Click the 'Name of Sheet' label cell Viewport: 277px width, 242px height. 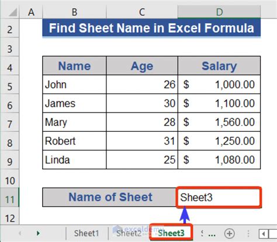109,197
